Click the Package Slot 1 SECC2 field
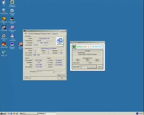Viewport: 144px width, 115px height. point(44,43)
